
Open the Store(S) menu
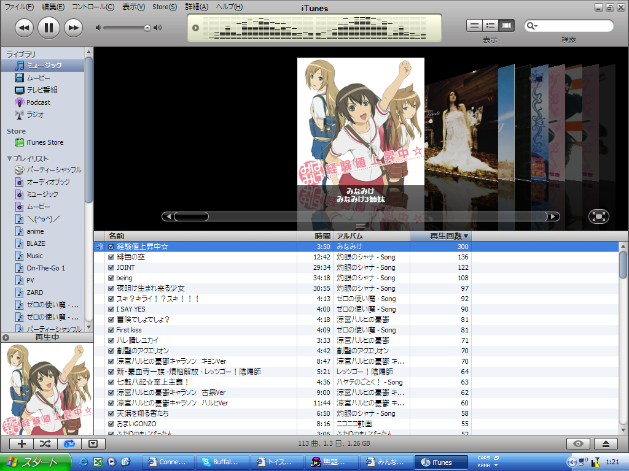pyautogui.click(x=165, y=7)
